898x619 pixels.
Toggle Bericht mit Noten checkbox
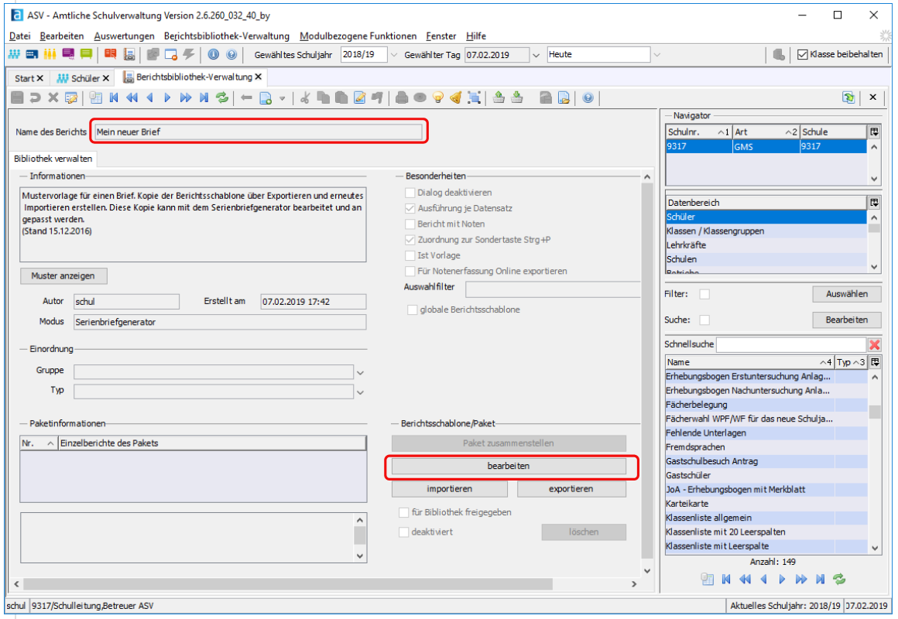(410, 224)
